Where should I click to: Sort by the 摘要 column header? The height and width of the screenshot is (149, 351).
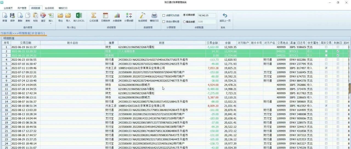111,43
